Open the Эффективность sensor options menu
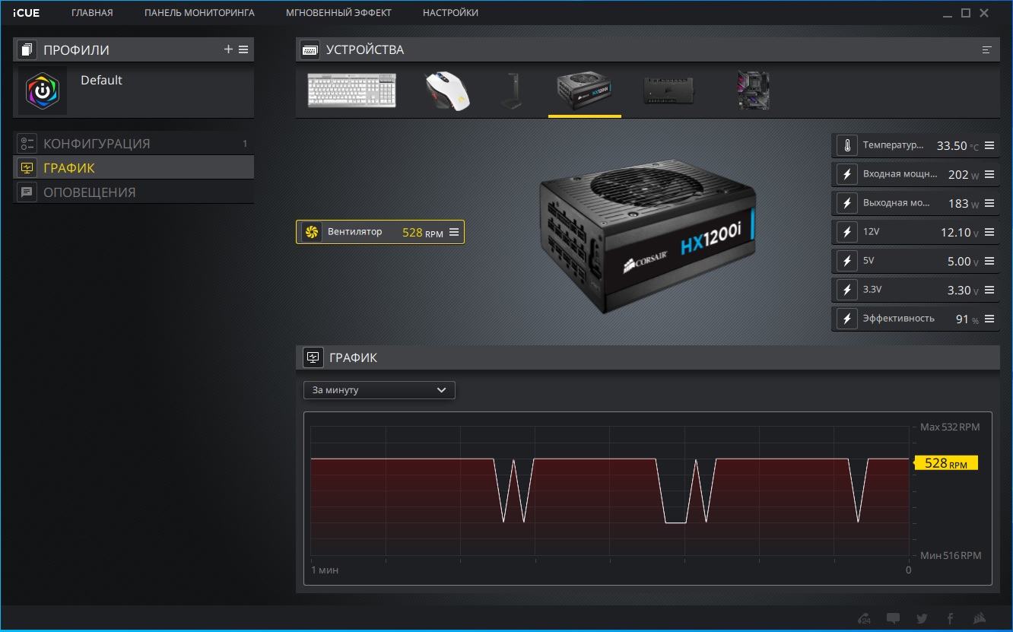 989,319
